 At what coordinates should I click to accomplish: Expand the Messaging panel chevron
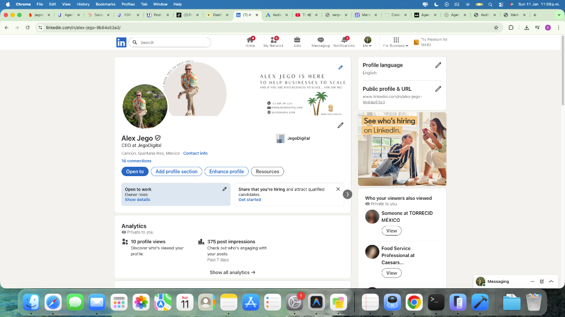(551, 281)
